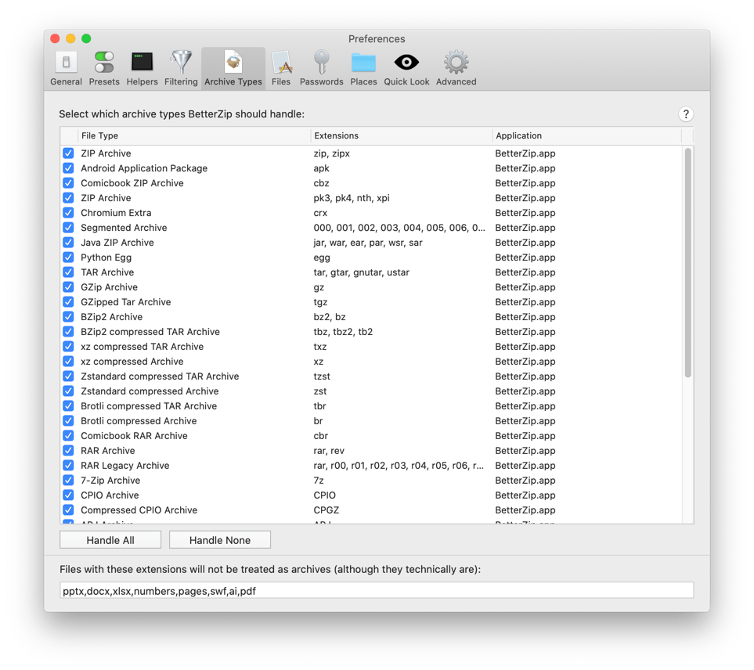Open the Filtering funnel icon
Viewport: 754px width, 670px height.
181,63
